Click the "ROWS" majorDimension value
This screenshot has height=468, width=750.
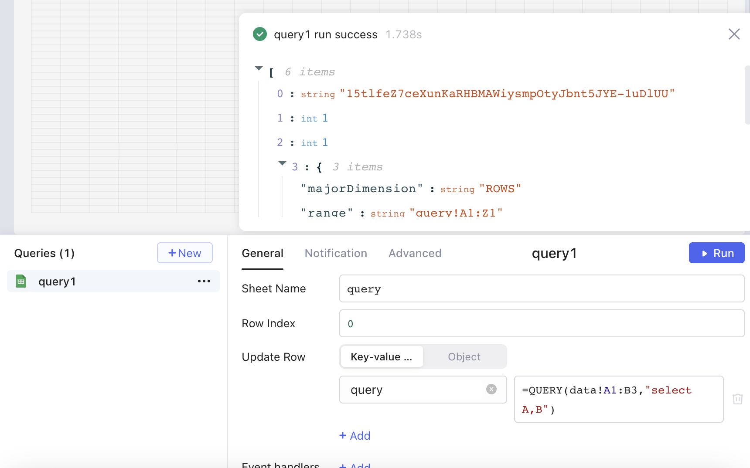point(500,189)
